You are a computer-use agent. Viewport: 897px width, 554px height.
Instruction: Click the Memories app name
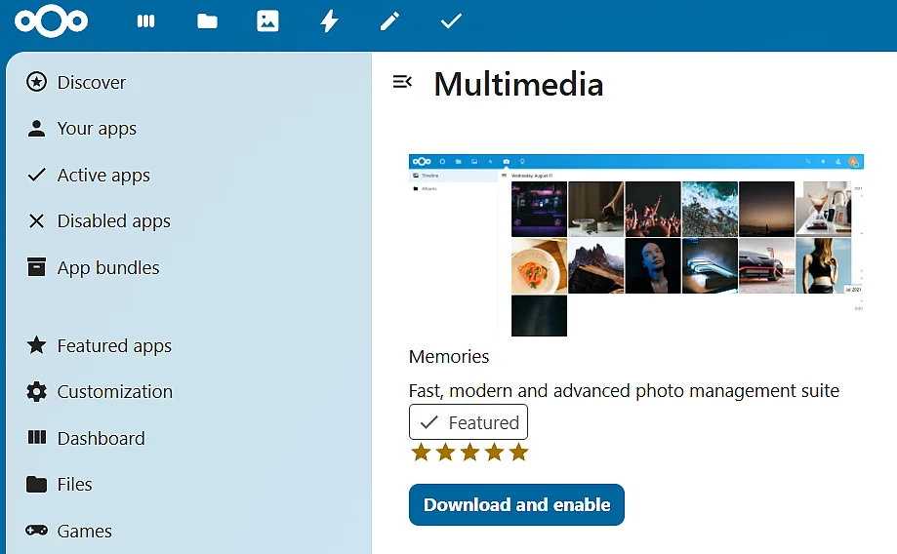(449, 356)
